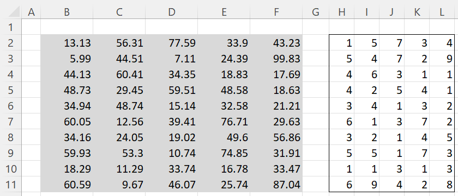Click the cell with value 60.41
This screenshot has height=196, width=458.
(119, 74)
